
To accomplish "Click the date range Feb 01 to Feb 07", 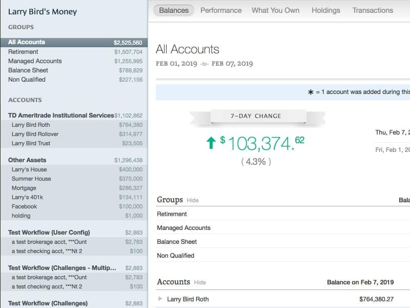I will (204, 64).
